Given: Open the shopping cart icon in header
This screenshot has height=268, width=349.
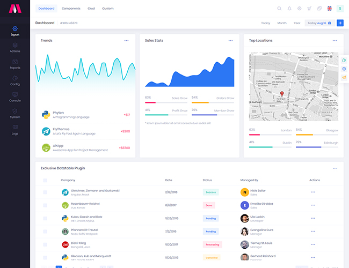Looking at the screenshot, I should (x=309, y=9).
